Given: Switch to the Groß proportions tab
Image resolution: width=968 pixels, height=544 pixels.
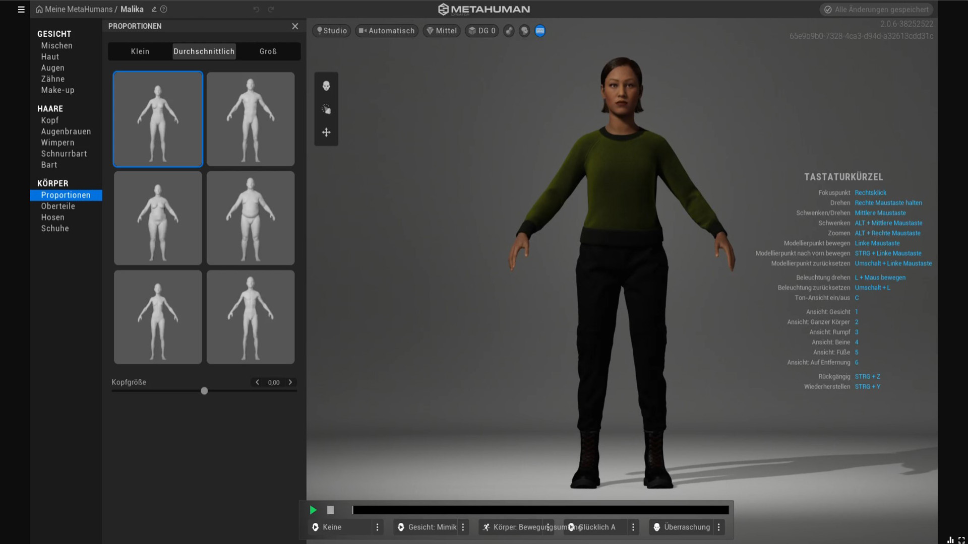Looking at the screenshot, I should click(268, 51).
